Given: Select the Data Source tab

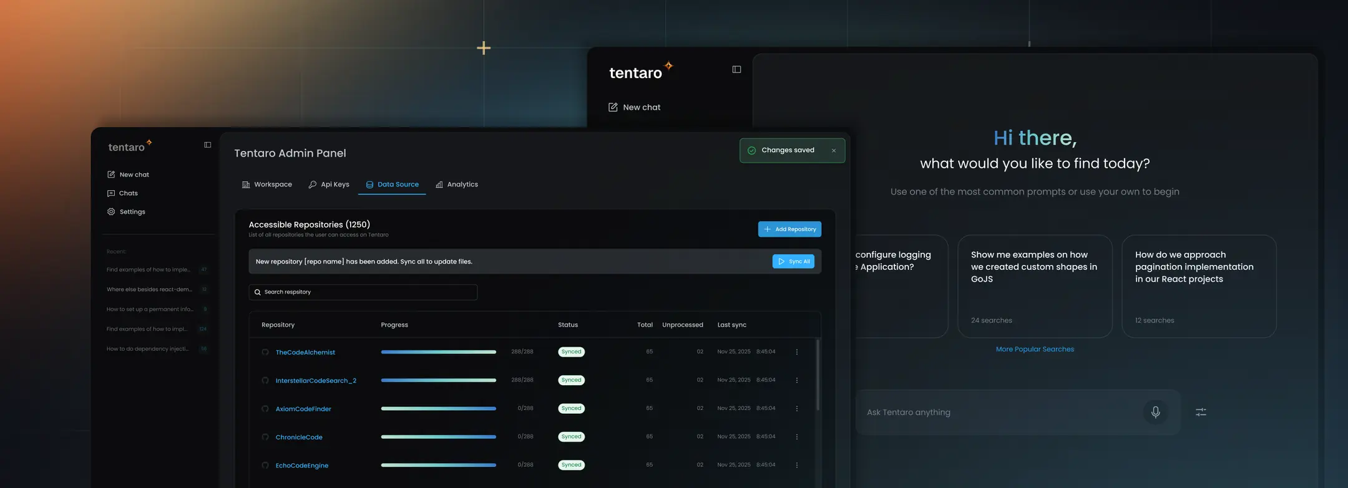Looking at the screenshot, I should (x=392, y=184).
